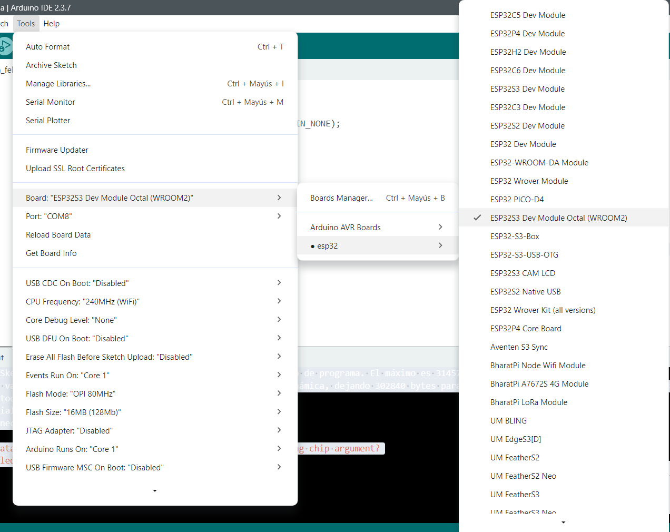
Task: Expand Erase All Flash Before Sketch Upload
Action: click(155, 357)
